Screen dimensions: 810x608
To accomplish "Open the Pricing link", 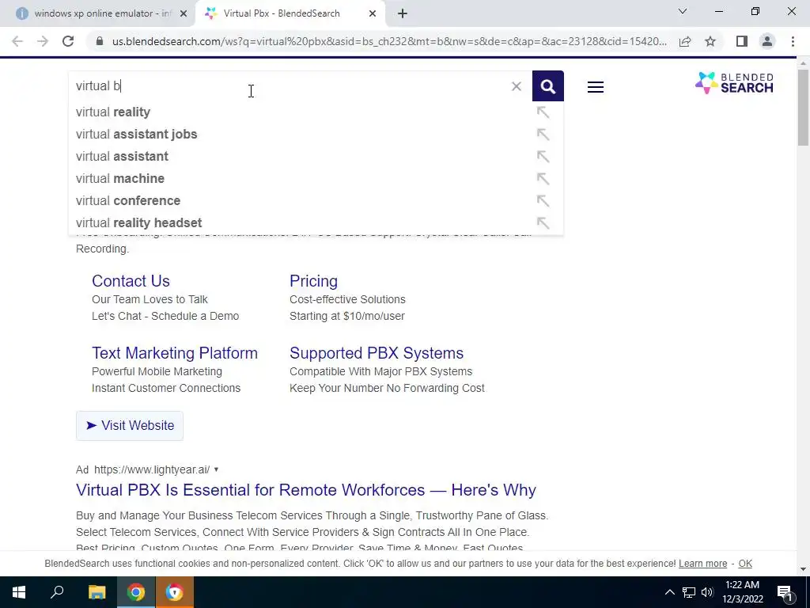I will point(313,281).
